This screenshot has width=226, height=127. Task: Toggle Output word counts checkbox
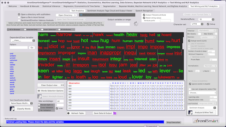click(189, 41)
